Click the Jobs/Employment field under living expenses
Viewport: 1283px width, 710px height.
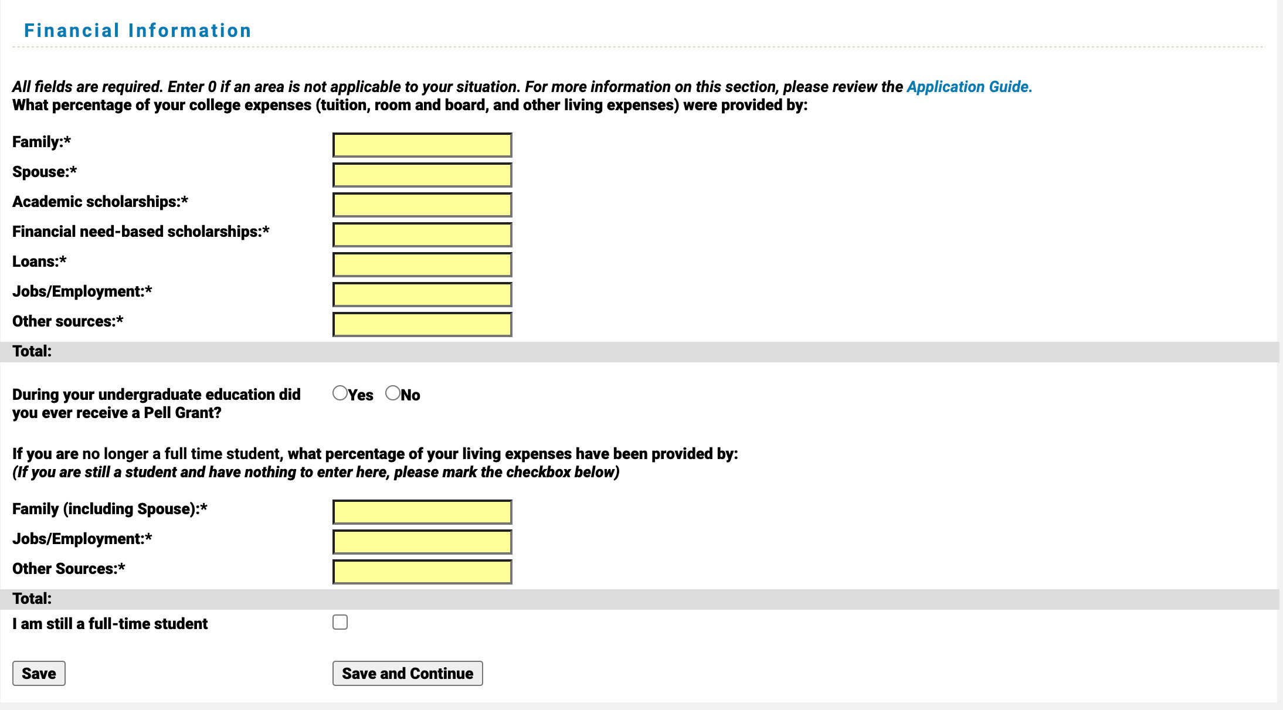tap(422, 541)
